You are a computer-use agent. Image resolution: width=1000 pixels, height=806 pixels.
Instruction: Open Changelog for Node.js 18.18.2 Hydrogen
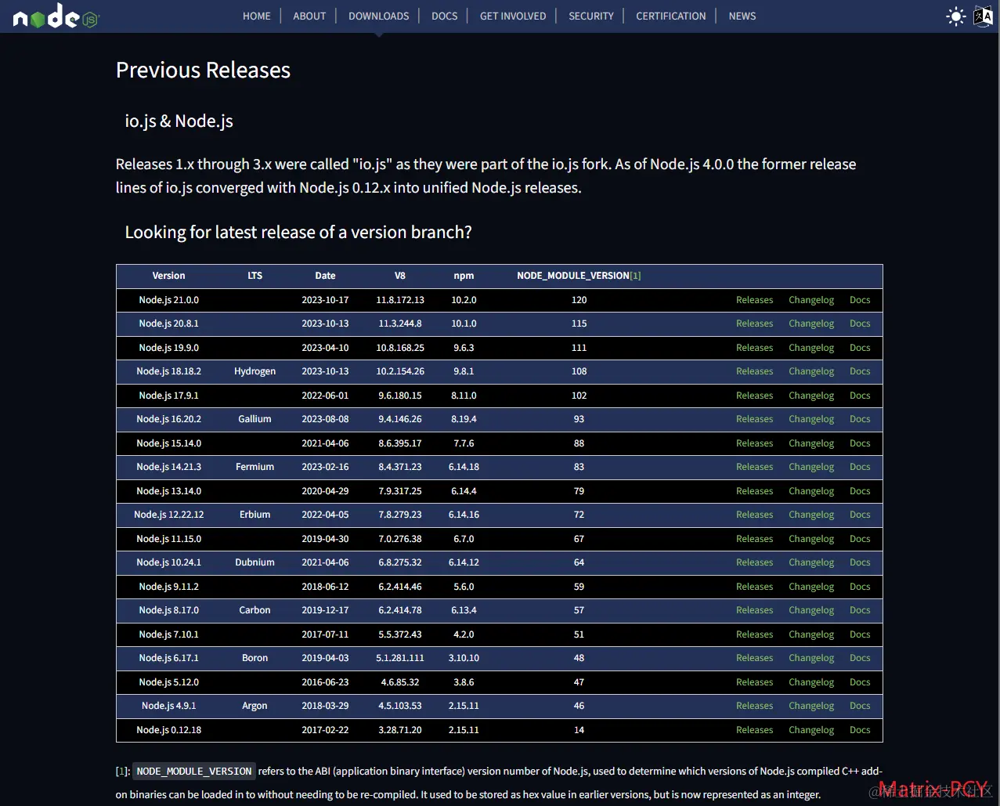click(x=811, y=371)
